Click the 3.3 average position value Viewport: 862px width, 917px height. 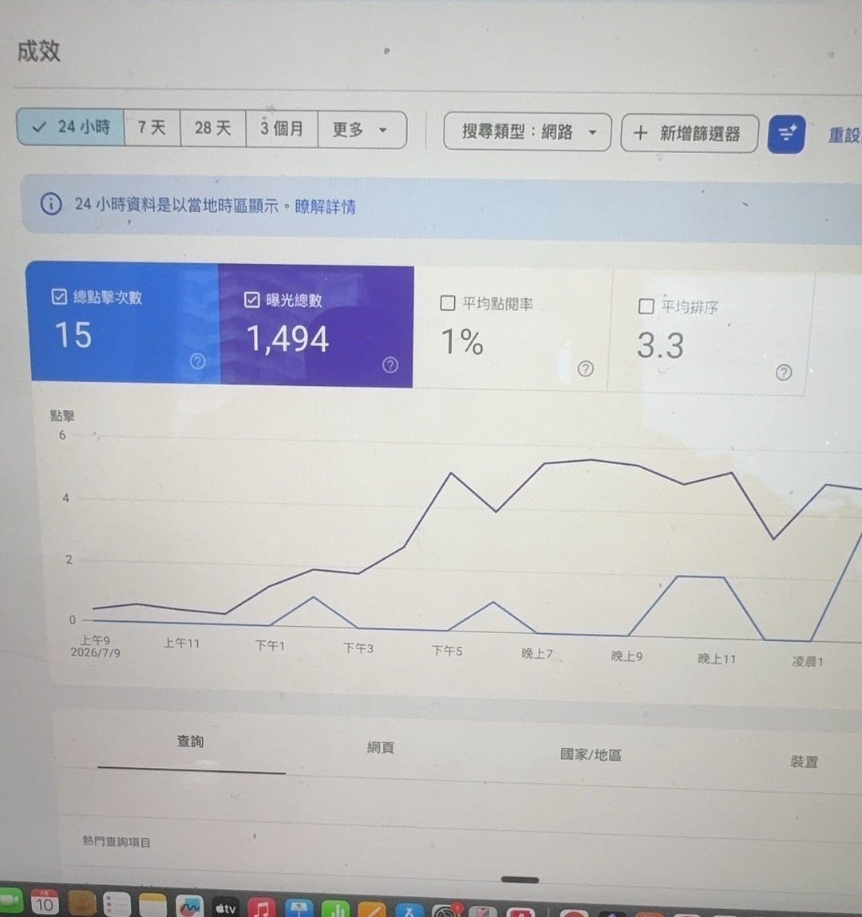660,345
